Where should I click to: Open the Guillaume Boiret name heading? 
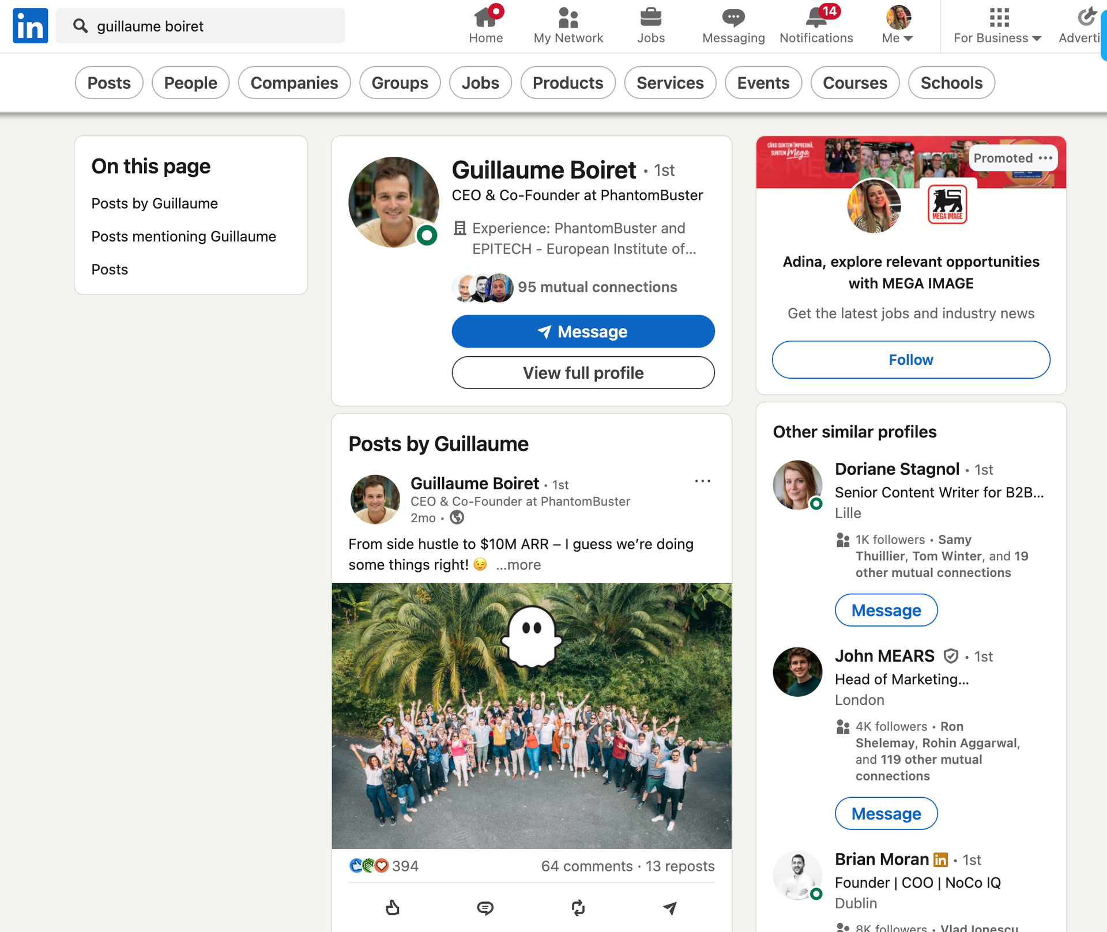point(544,170)
